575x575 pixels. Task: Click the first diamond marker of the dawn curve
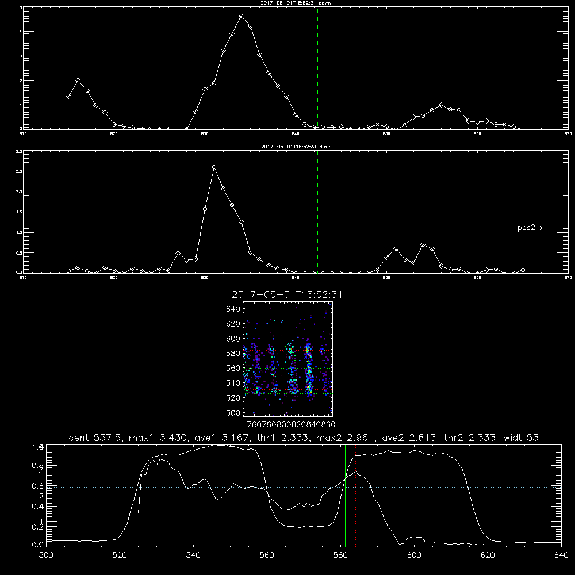click(68, 96)
